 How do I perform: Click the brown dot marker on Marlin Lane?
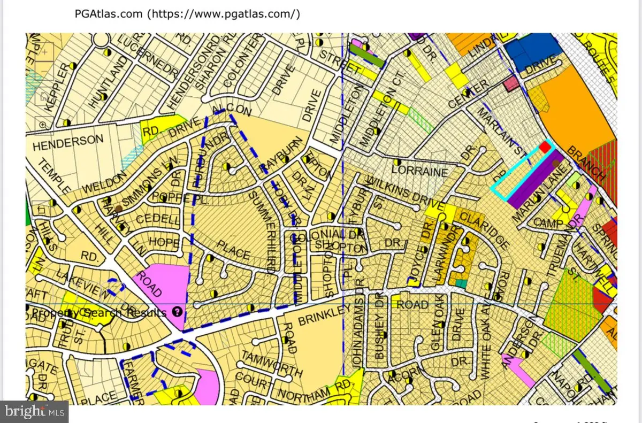(556, 164)
